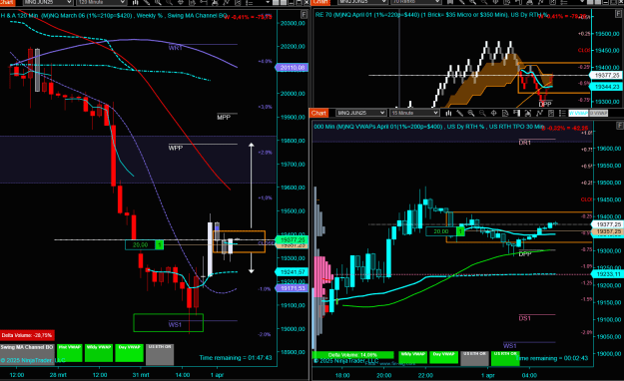Open the 120 Minute interval dropdown
The image size is (624, 381).
[x=101, y=2]
